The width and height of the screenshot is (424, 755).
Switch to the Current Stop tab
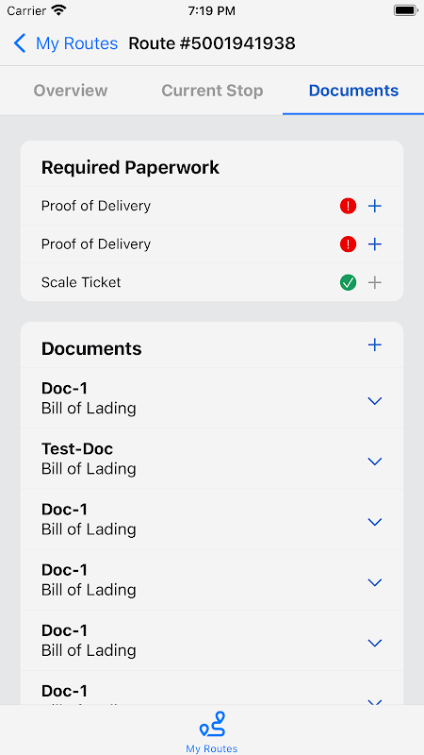[212, 91]
